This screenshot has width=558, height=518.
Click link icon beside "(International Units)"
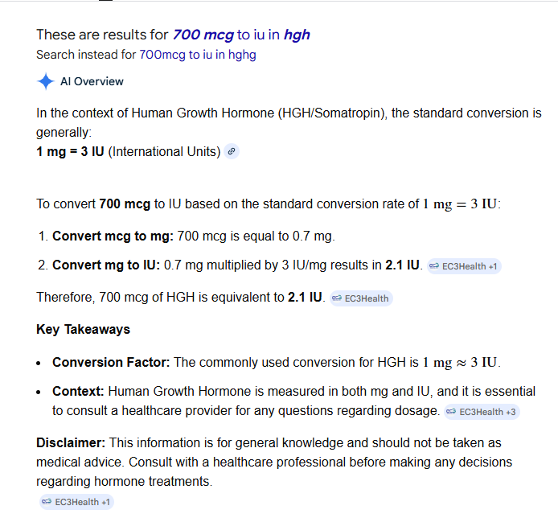coord(232,151)
